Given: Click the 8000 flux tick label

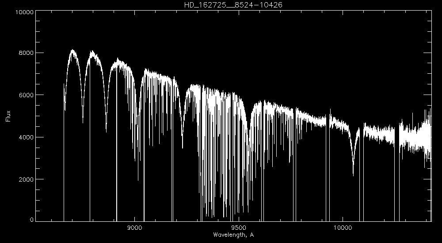Looking at the screenshot, I should (x=26, y=53).
